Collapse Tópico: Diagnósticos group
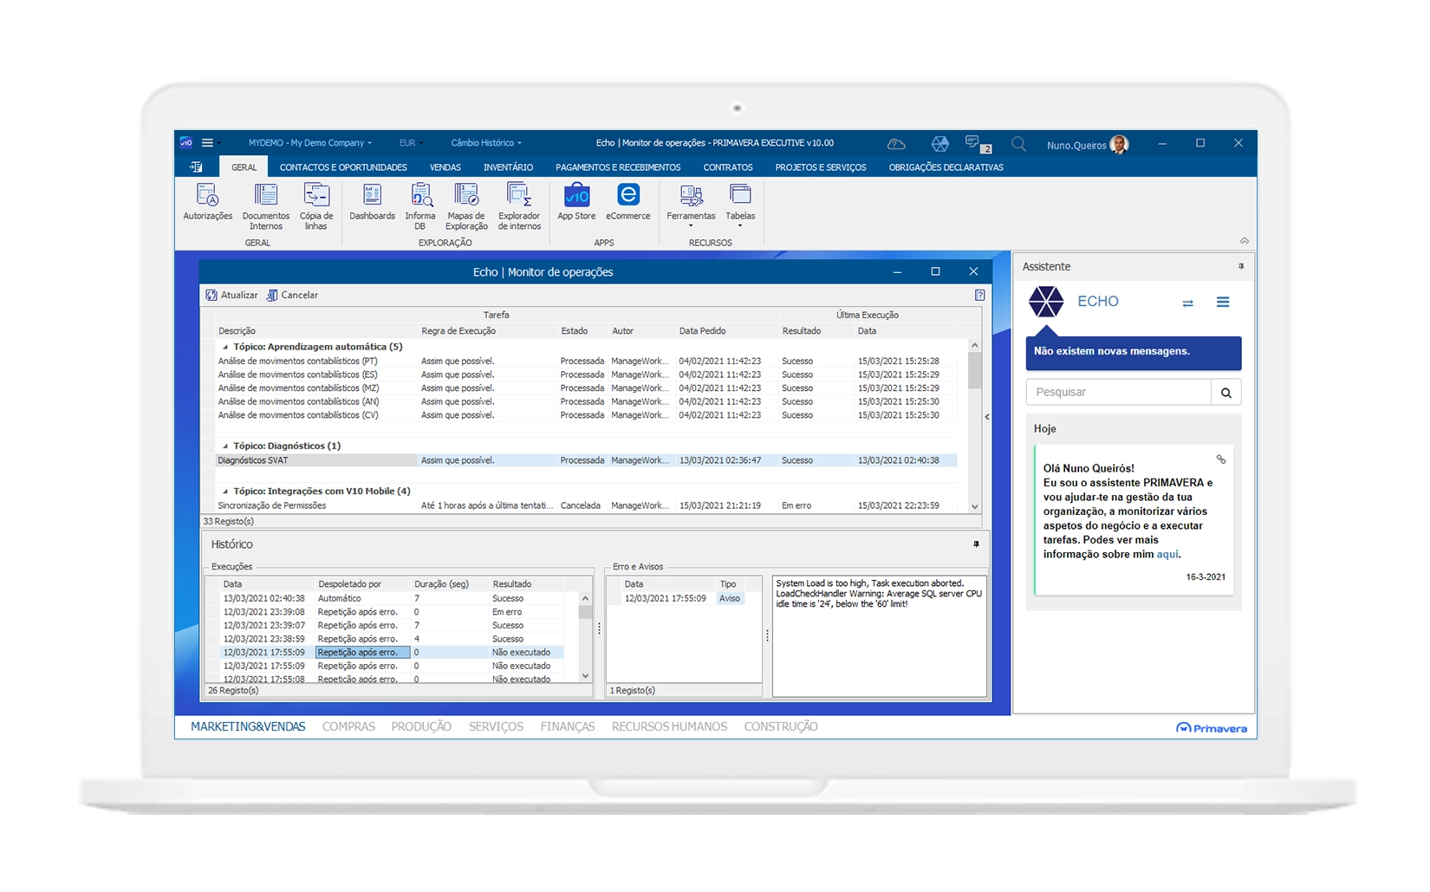Screen dimensions: 1430x892 [x=225, y=446]
